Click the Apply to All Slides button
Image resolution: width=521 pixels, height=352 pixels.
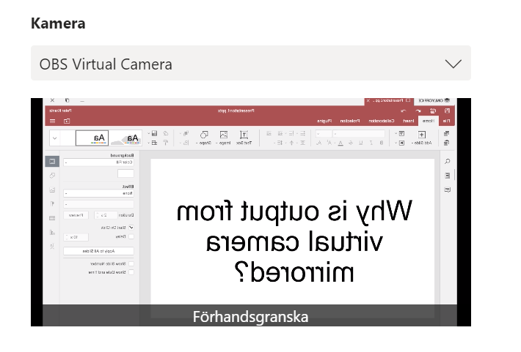click(x=98, y=251)
